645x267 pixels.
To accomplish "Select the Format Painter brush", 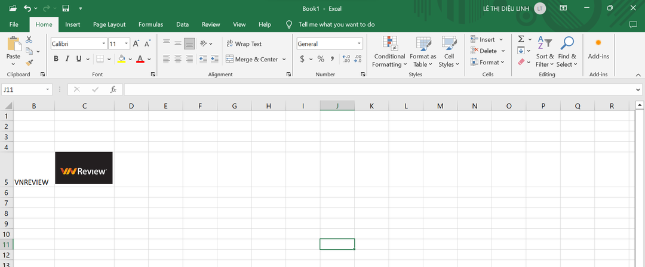I will tap(29, 63).
